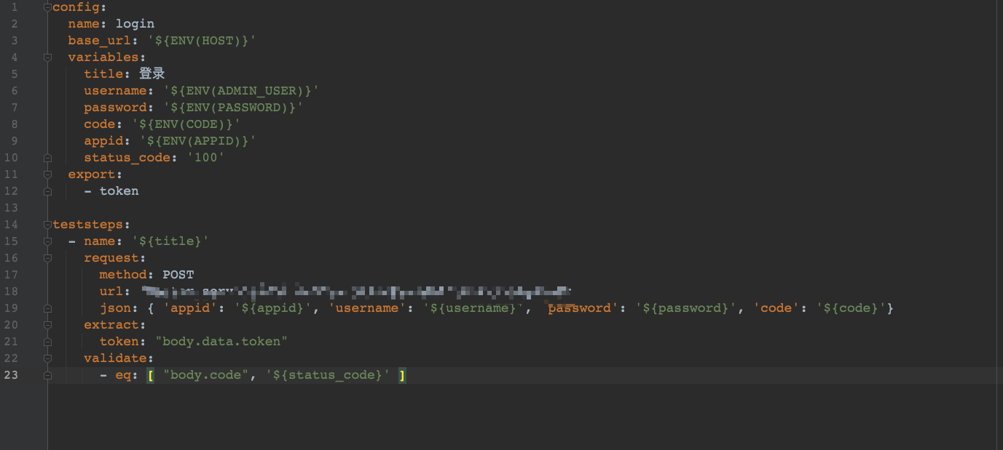Collapse the extract section fold marker
The image size is (1003, 450).
point(47,324)
